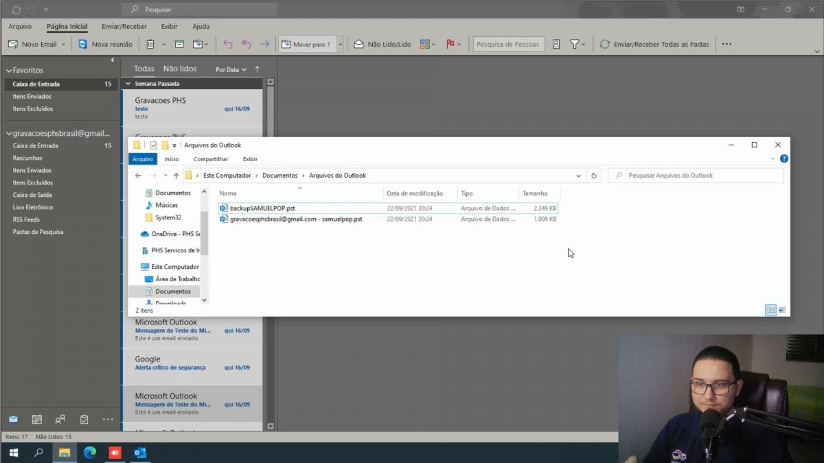The width and height of the screenshot is (824, 463).
Task: Switch to People view icon
Action: tap(60, 419)
